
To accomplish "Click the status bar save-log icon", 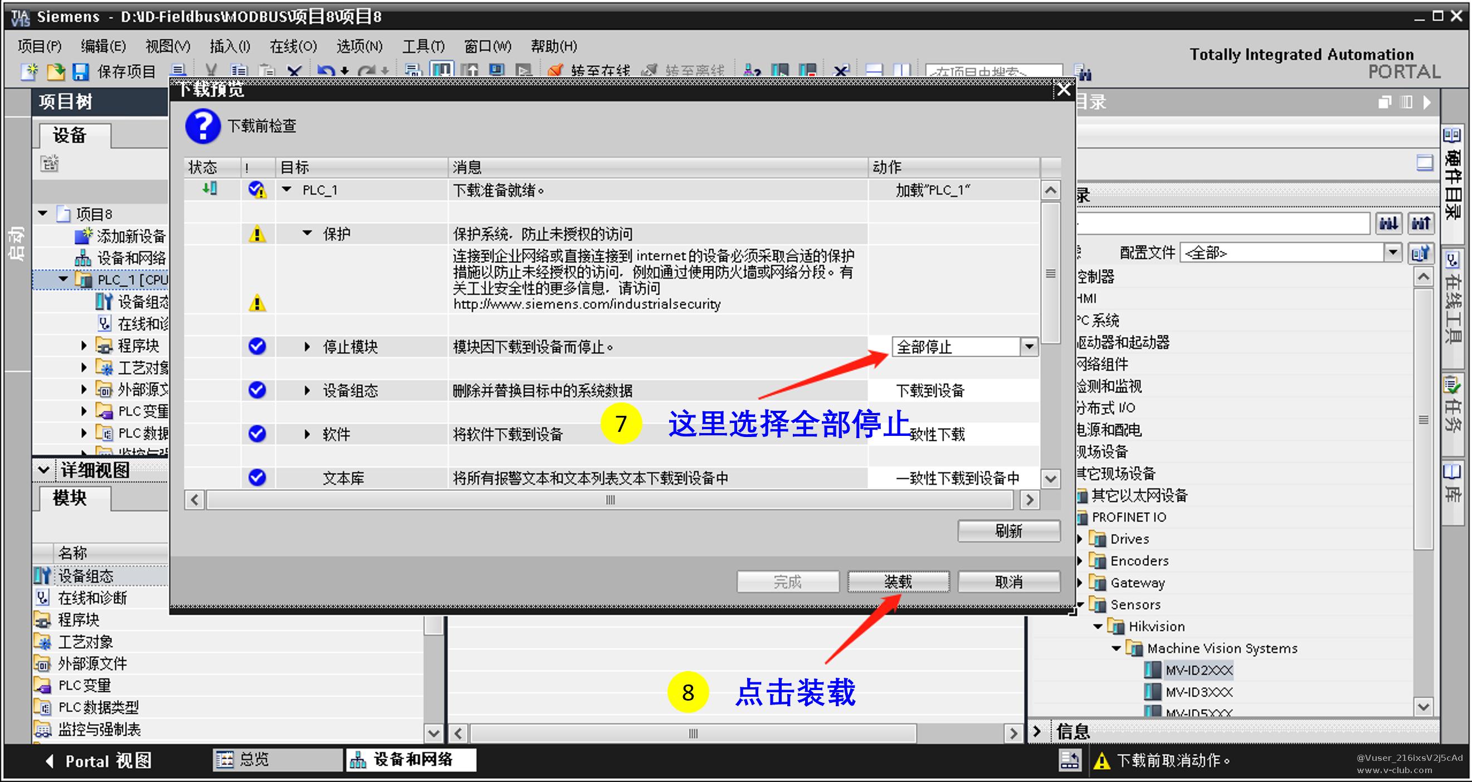I will coord(1070,760).
